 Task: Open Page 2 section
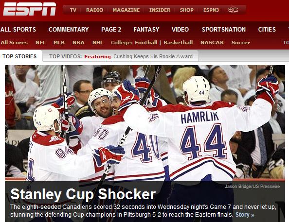point(111,30)
